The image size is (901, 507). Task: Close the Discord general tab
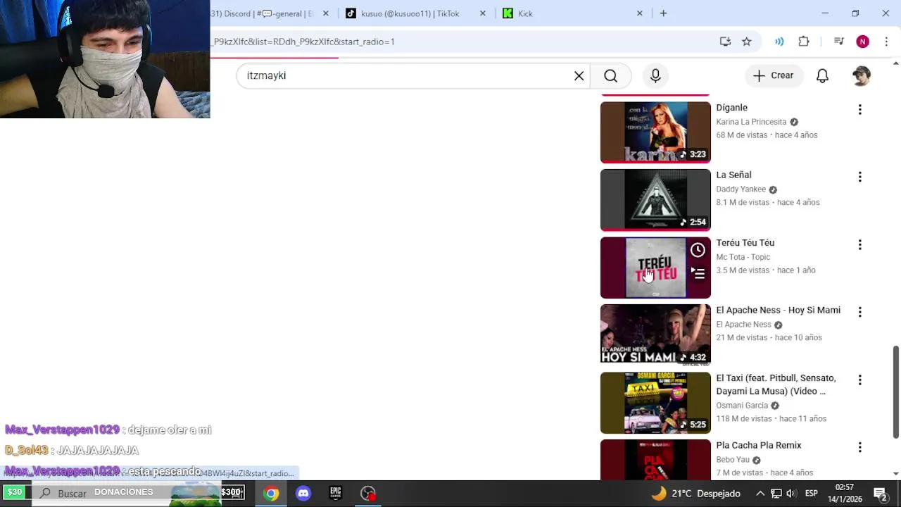(325, 13)
